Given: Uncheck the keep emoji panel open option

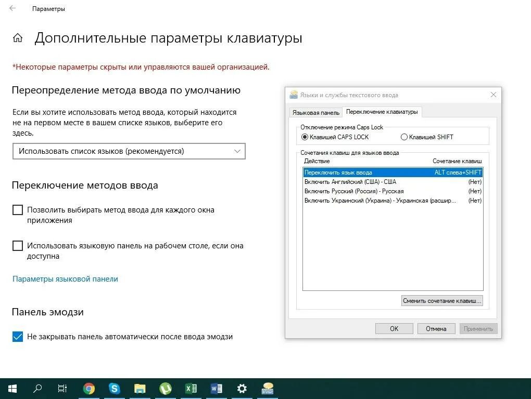Looking at the screenshot, I should click(x=18, y=337).
